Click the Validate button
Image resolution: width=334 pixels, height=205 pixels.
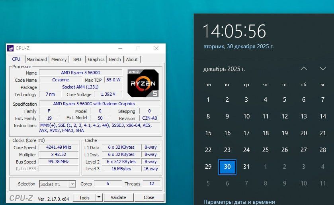(119, 197)
